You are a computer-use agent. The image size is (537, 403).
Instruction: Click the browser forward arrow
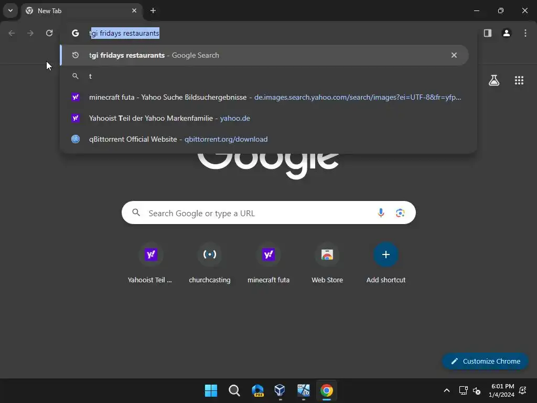coord(30,33)
